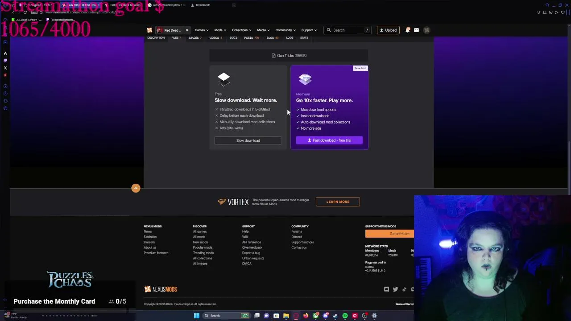Switch to the Logs tab
The image size is (571, 321).
click(290, 38)
